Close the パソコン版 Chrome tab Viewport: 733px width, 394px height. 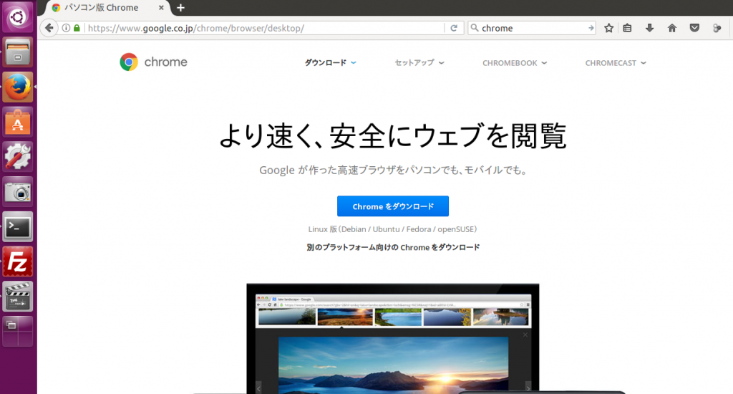click(161, 7)
